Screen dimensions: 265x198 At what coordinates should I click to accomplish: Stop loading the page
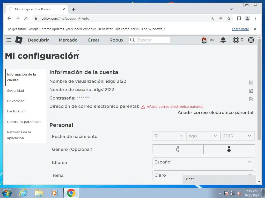[x=26, y=18]
